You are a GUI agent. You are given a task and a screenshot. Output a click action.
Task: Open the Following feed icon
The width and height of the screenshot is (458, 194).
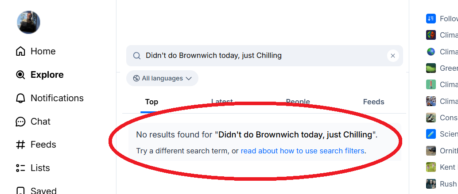click(x=431, y=19)
